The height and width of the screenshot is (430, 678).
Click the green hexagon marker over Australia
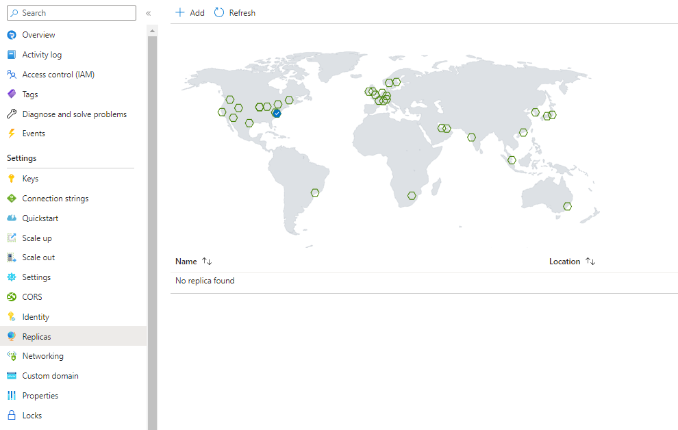click(568, 205)
